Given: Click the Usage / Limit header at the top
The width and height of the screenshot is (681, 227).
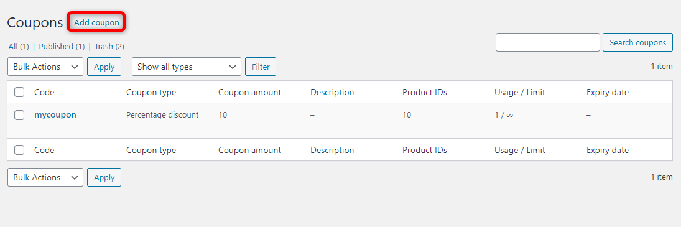Looking at the screenshot, I should 520,93.
